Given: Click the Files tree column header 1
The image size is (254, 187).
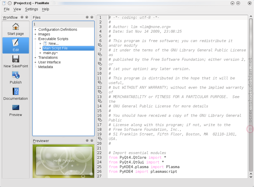Looking at the screenshot, I should [x=63, y=24].
